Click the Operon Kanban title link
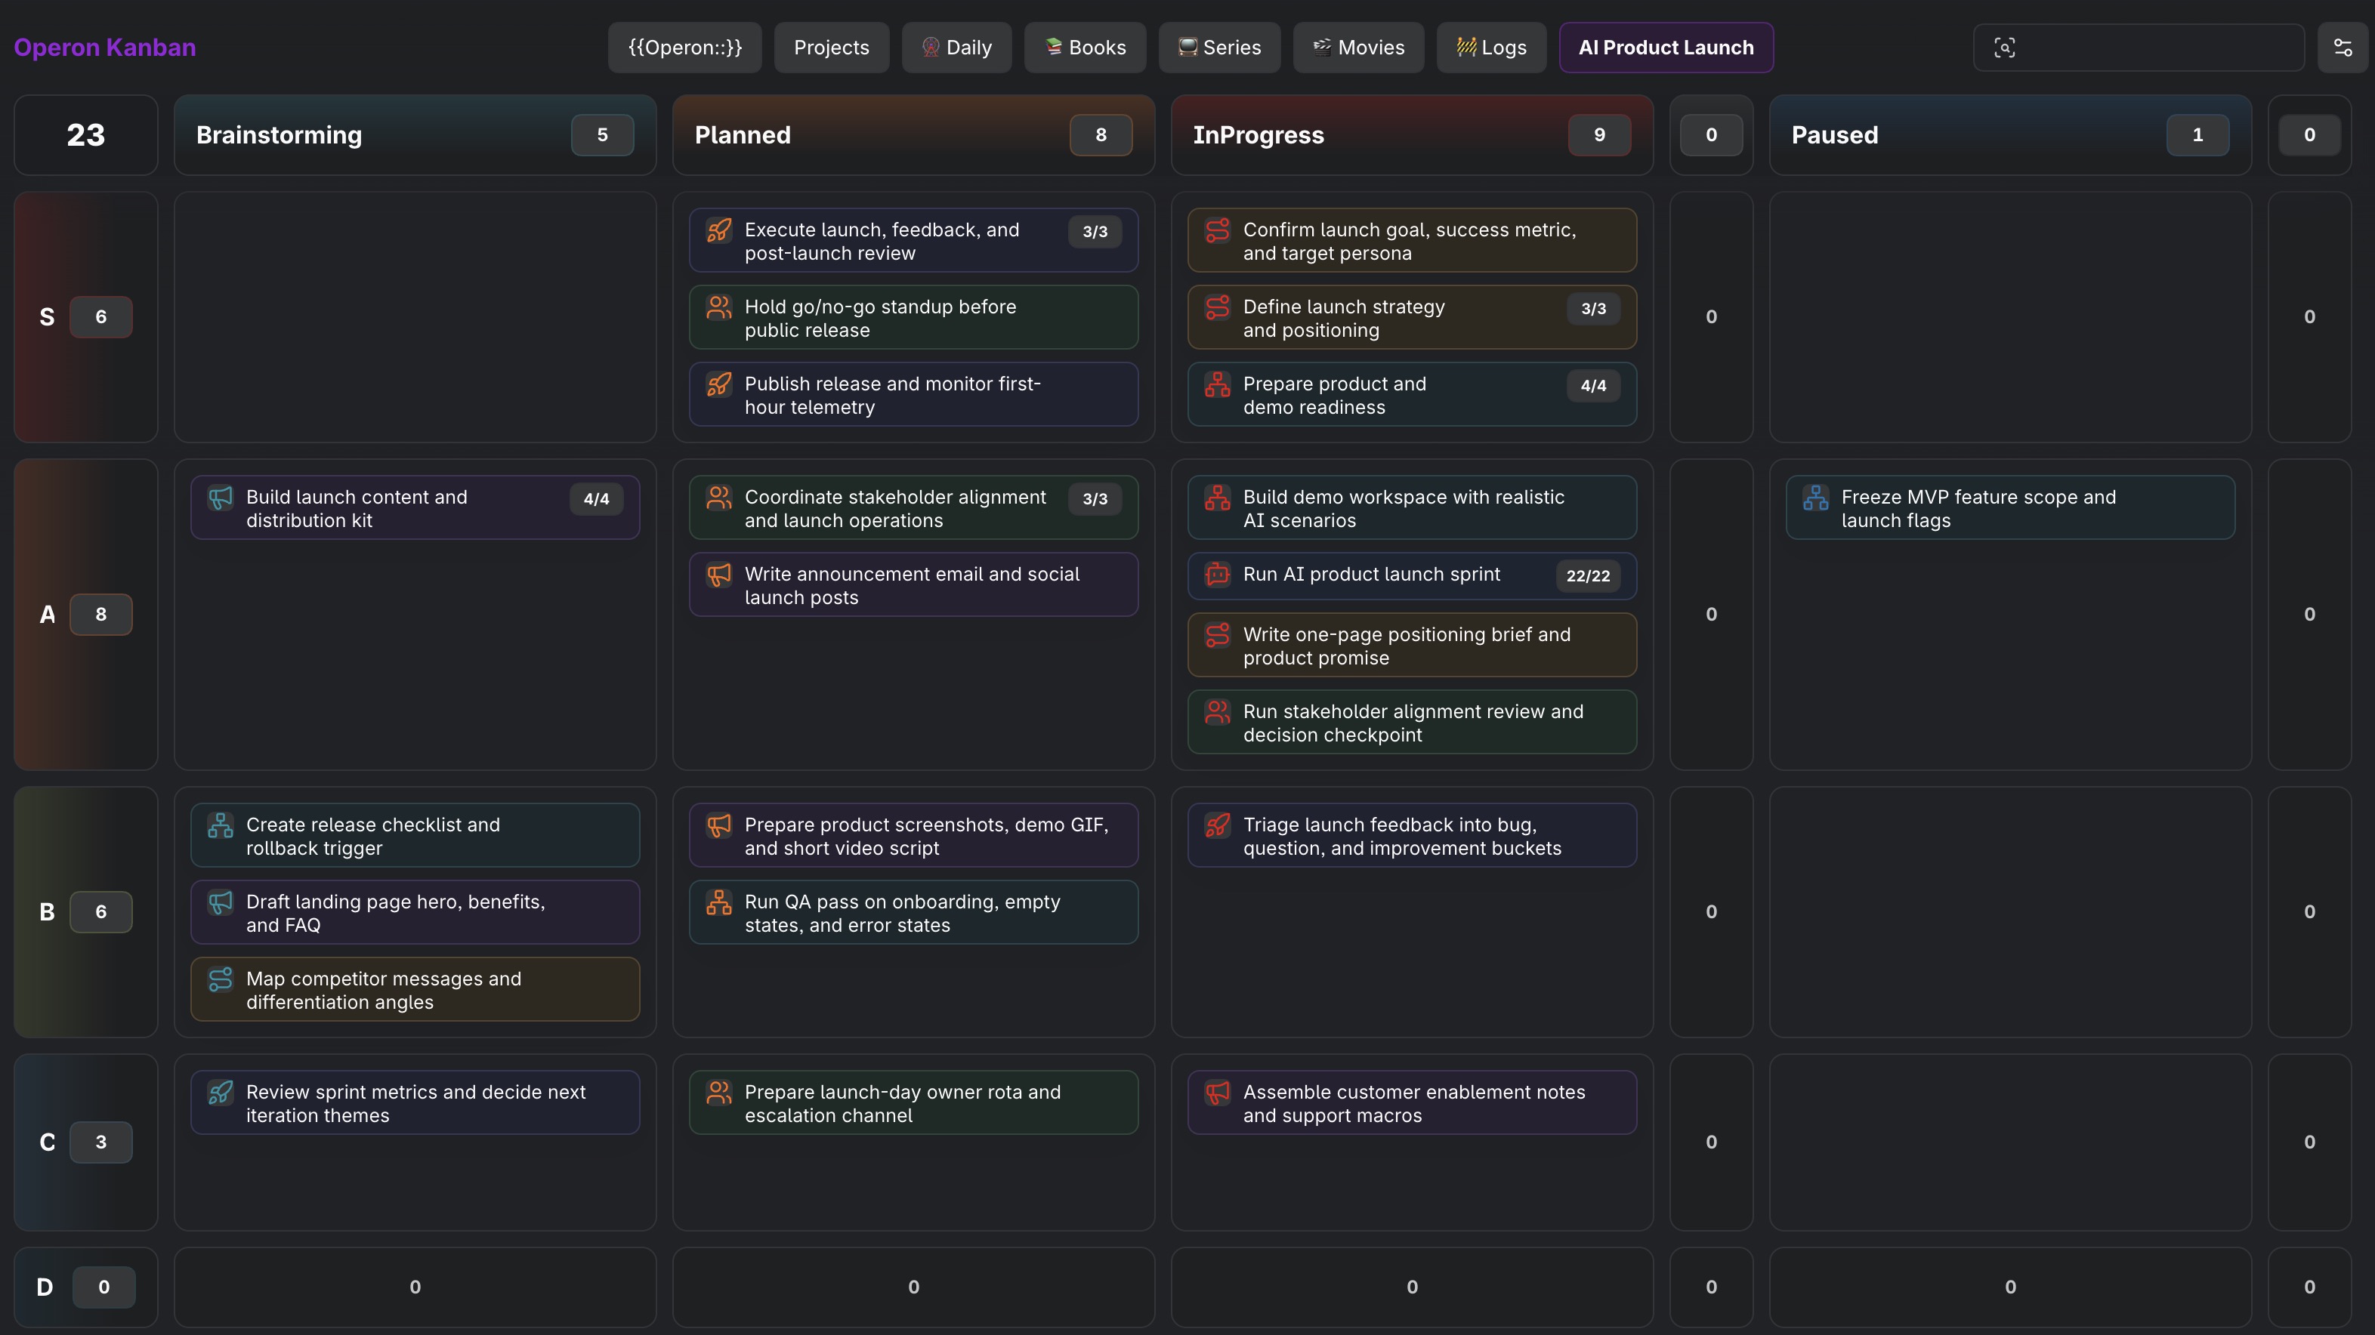Image resolution: width=2375 pixels, height=1335 pixels. coord(105,48)
